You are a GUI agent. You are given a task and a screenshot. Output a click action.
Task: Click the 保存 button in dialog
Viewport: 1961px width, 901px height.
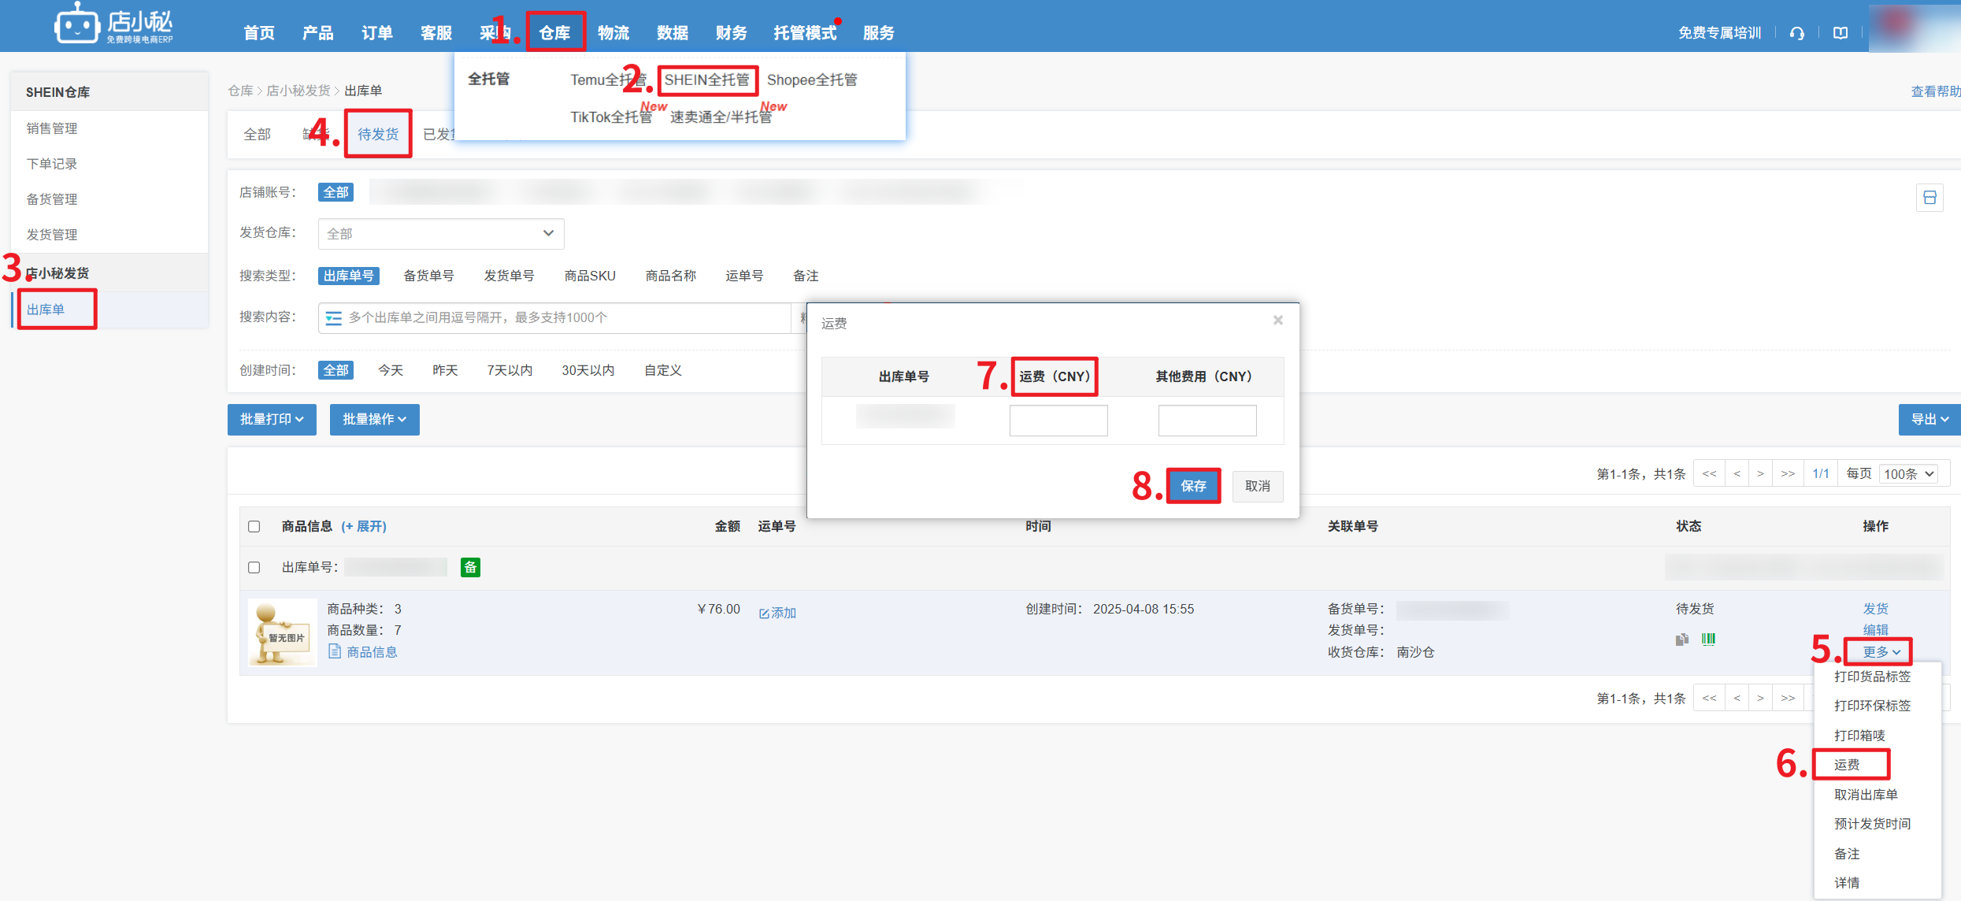(1192, 486)
